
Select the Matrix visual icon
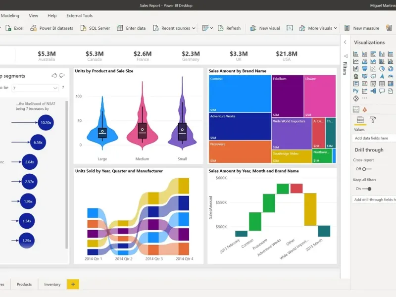pos(391,84)
